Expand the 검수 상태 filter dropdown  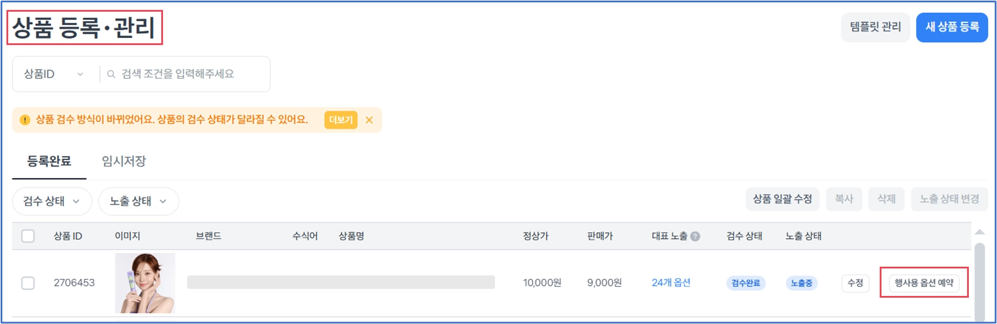(x=52, y=201)
